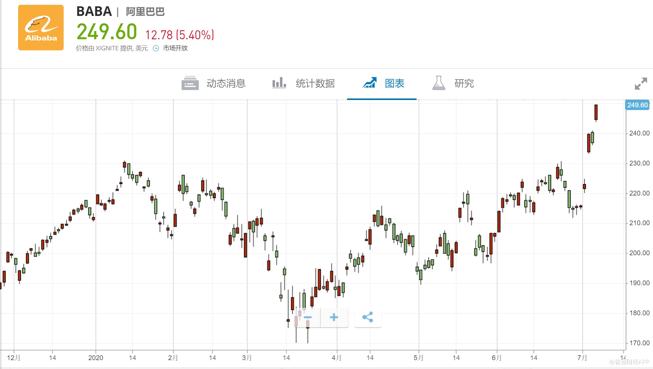Image resolution: width=653 pixels, height=369 pixels.
Task: Open the 动态消息 news feed tab
Action: [x=226, y=84]
